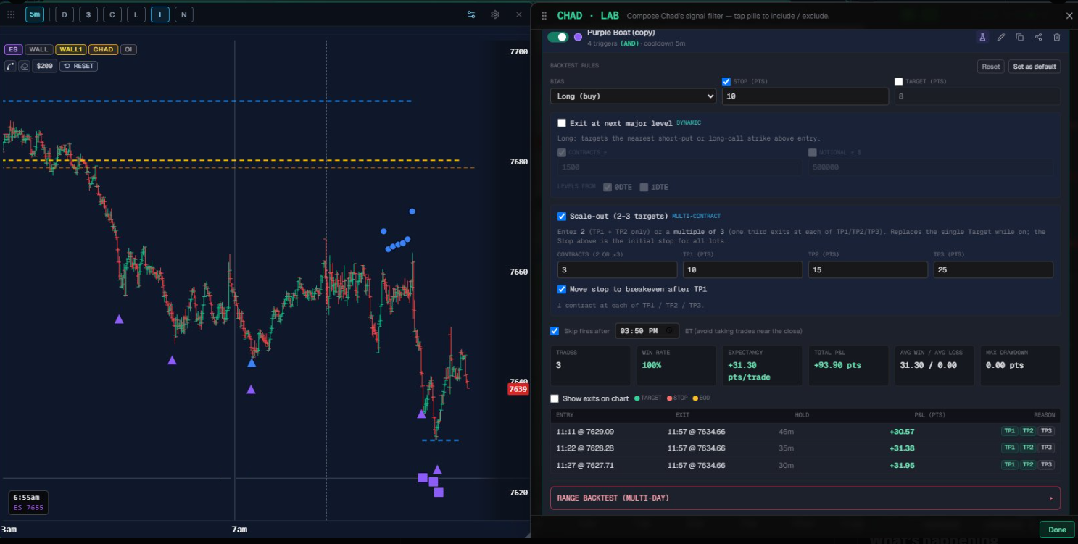Click the P&L +31.95 cell
This screenshot has width=1078, height=544.
902,465
